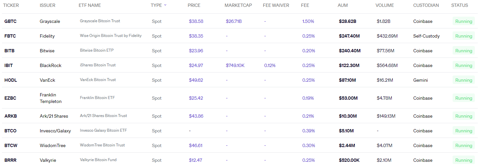Click the Gemini custodian entry
The width and height of the screenshot is (485, 167).
[420, 80]
